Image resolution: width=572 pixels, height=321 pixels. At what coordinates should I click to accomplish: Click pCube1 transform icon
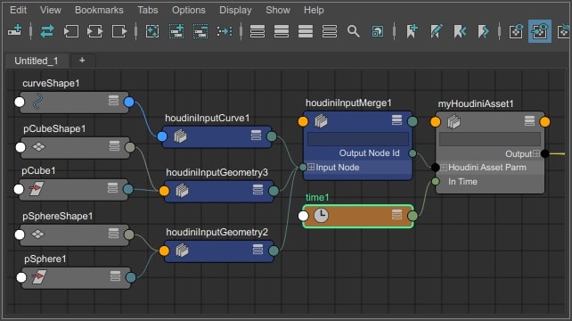pyautogui.click(x=37, y=189)
